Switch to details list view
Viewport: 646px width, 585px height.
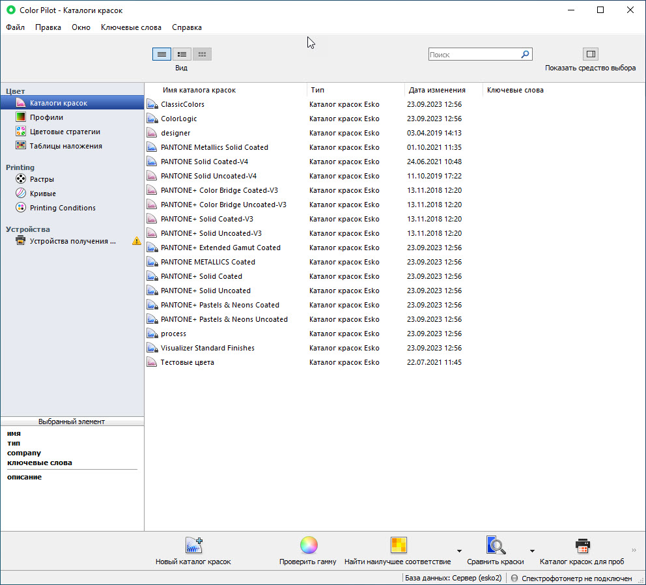pos(161,54)
